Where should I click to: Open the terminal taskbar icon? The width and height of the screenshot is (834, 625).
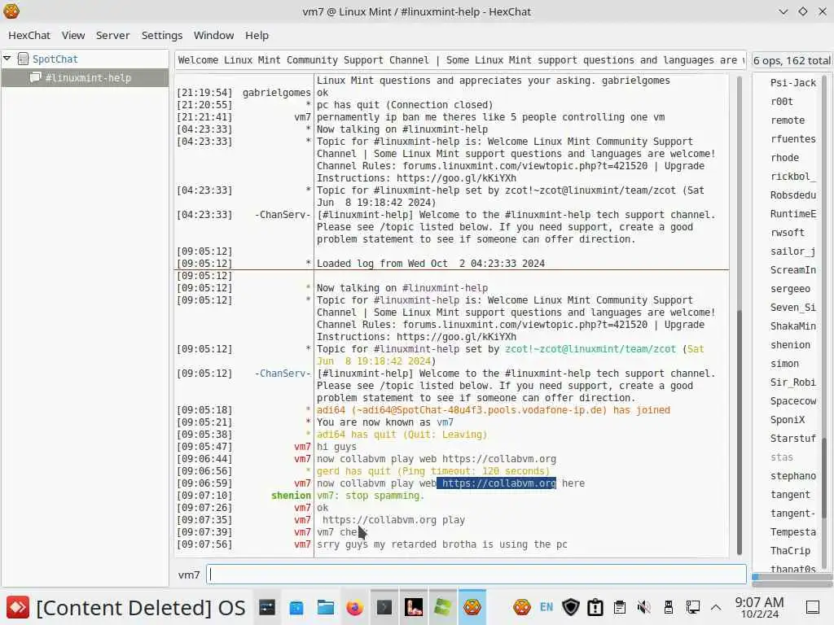click(384, 607)
